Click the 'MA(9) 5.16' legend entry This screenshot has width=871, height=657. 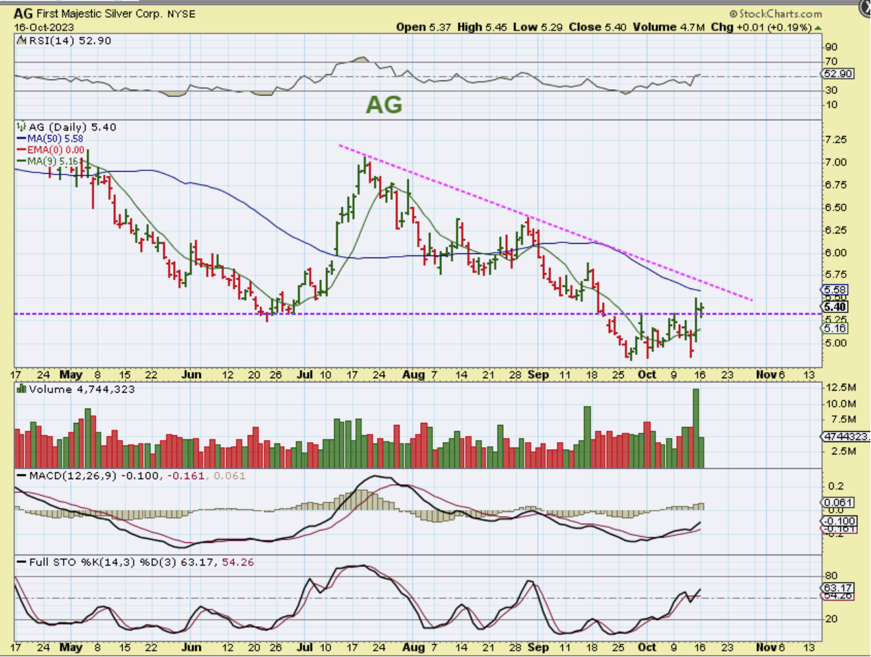click(49, 161)
